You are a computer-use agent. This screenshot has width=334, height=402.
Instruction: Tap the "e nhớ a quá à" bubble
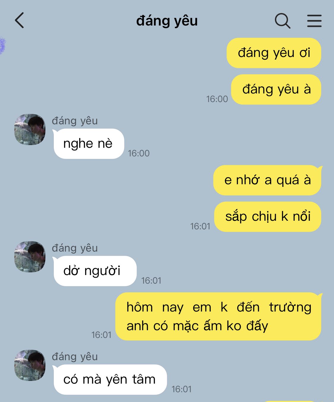pos(267,180)
